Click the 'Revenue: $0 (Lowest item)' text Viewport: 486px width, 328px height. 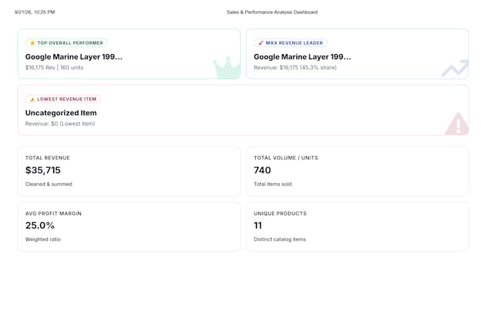[60, 124]
